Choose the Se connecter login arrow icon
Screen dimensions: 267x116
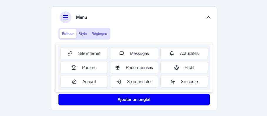coord(119,82)
